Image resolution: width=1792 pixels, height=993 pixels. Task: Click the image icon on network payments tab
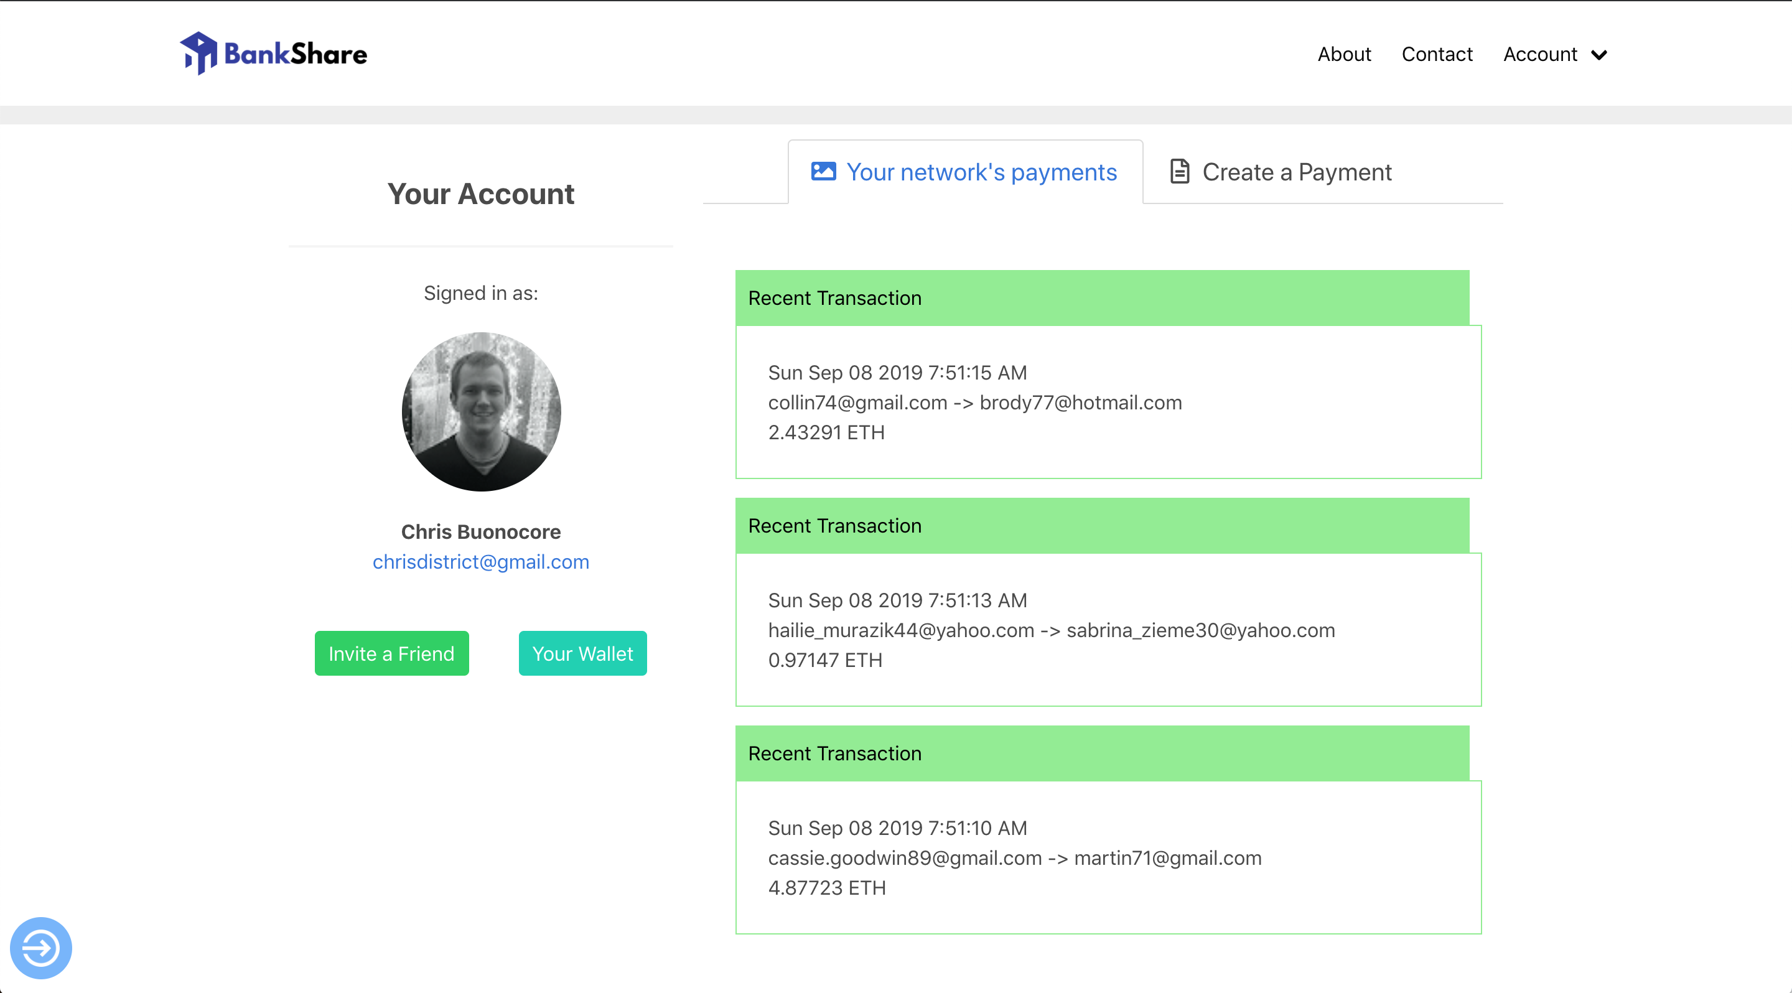(823, 171)
